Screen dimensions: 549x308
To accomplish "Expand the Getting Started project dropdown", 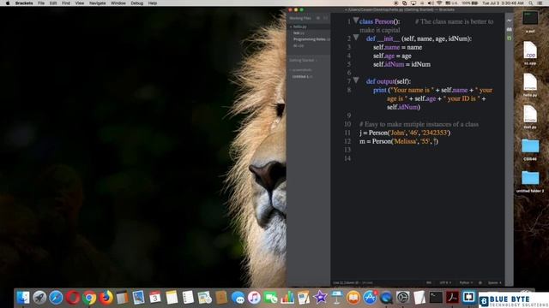I will click(303, 61).
